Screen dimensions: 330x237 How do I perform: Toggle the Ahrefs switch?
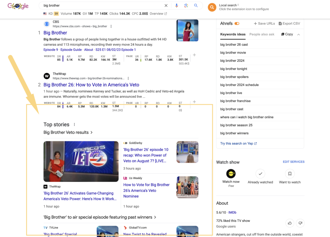point(237,24)
